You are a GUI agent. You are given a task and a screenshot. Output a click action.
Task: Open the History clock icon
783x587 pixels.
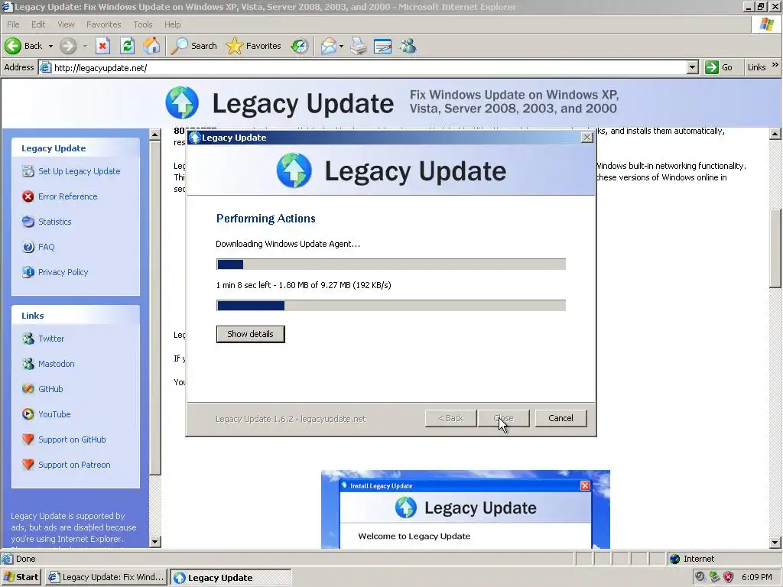(299, 46)
